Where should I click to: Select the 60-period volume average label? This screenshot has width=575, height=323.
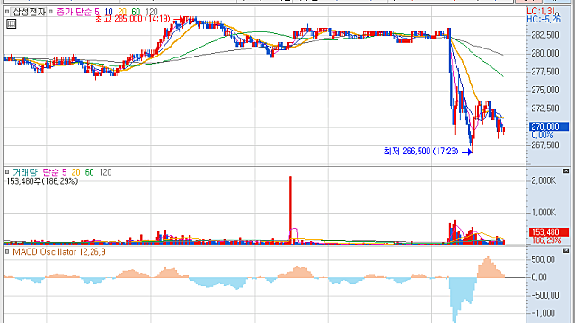pyautogui.click(x=90, y=172)
